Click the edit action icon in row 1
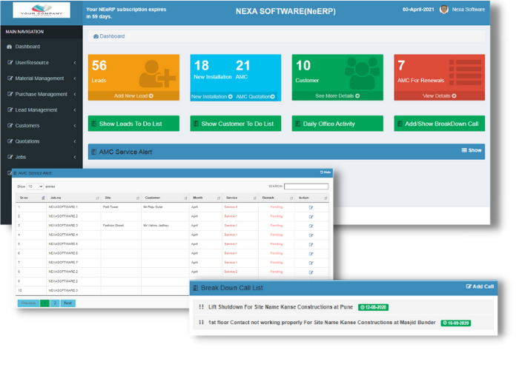Viewport: 519px width, 370px height. tap(311, 207)
